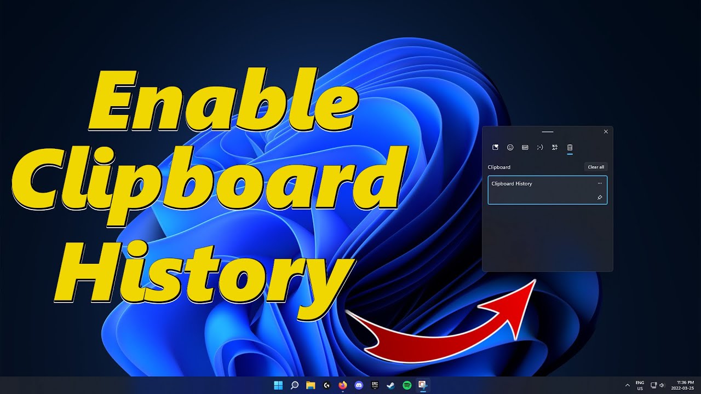The image size is (701, 394).
Task: Open Firefox from the taskbar
Action: (343, 385)
